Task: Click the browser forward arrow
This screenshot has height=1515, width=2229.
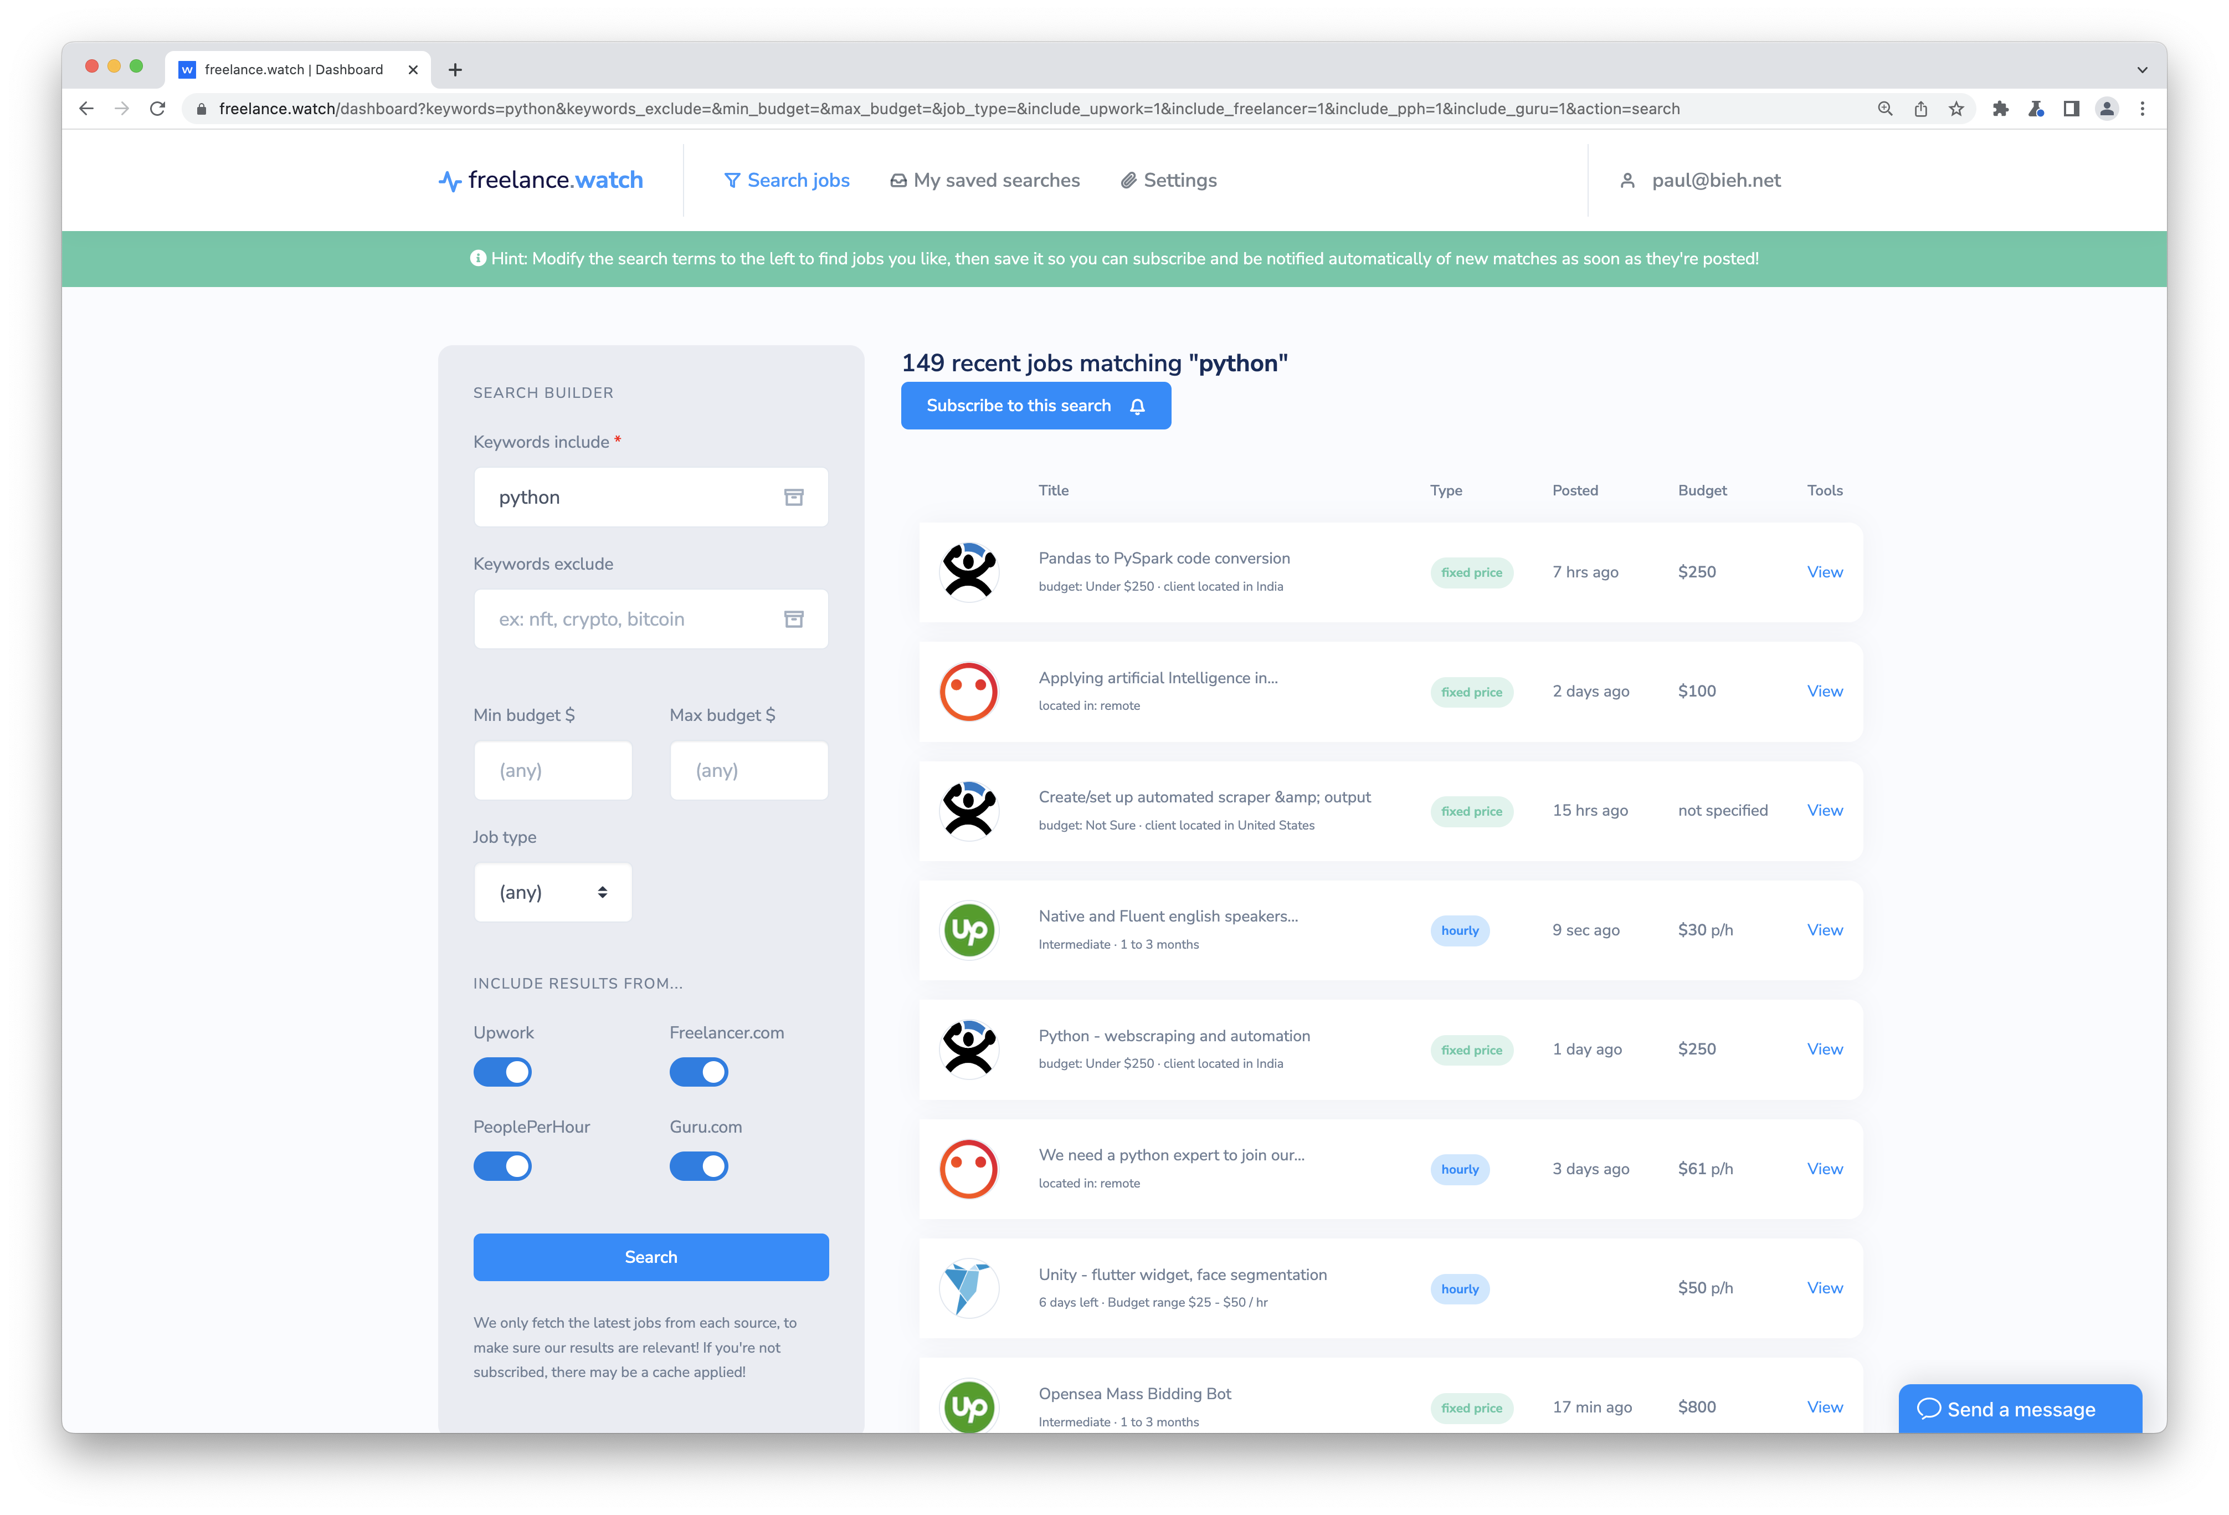Action: [x=122, y=109]
